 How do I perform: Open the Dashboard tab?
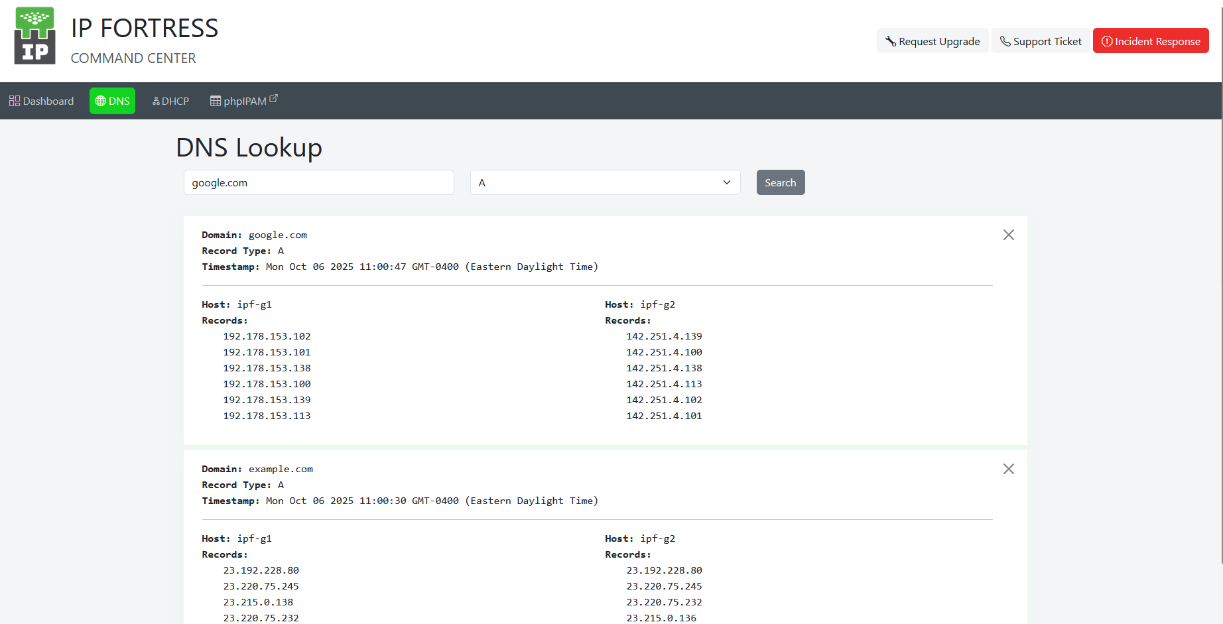pyautogui.click(x=42, y=101)
